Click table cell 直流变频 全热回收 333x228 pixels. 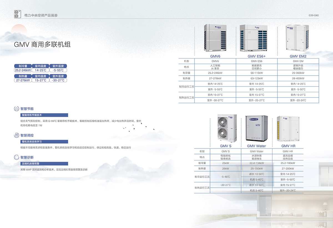288,157
